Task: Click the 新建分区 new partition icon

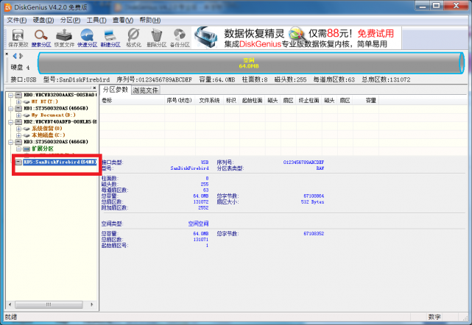Action: coord(110,38)
